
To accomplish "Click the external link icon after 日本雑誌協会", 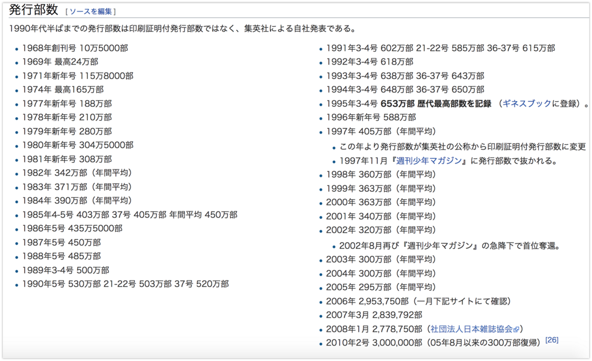I will 516,330.
